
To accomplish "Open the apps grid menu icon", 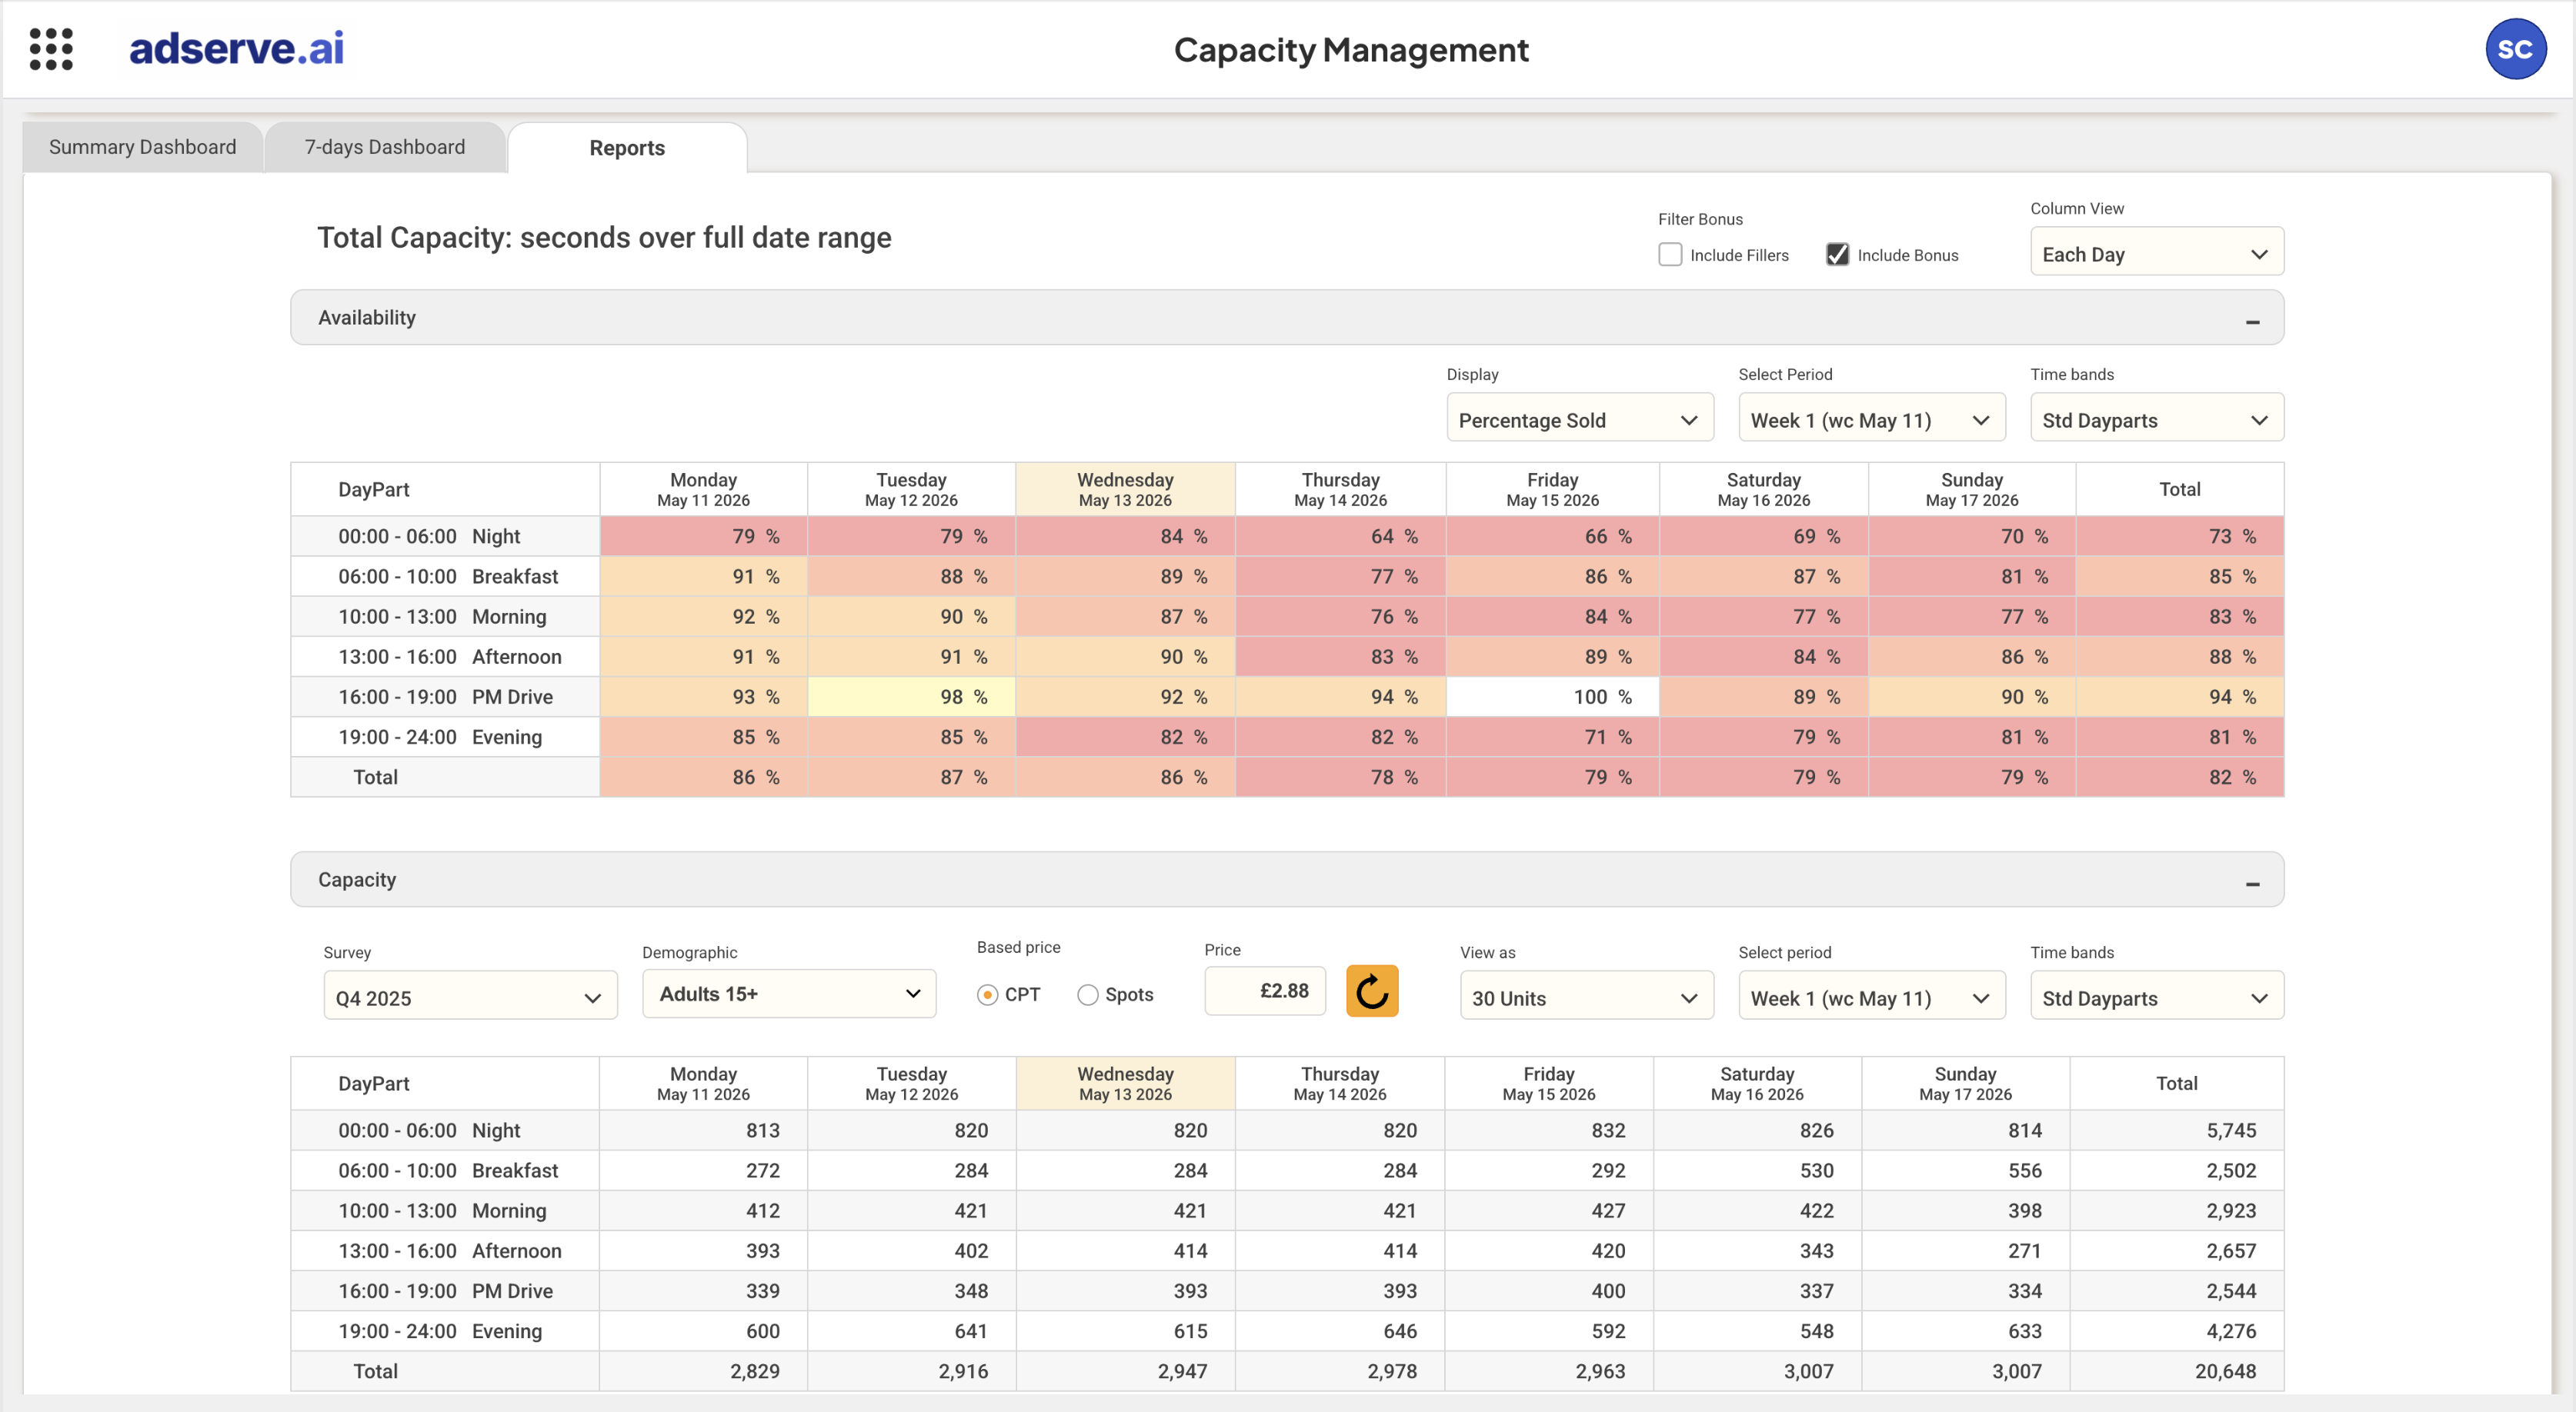I will coord(51,49).
